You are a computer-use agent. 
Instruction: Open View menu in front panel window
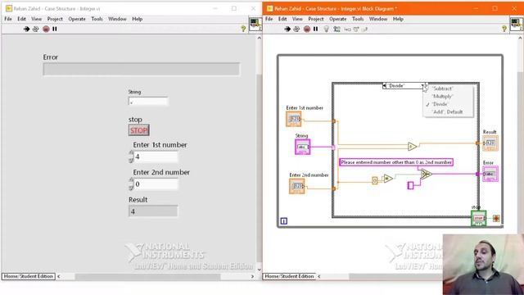coord(36,19)
